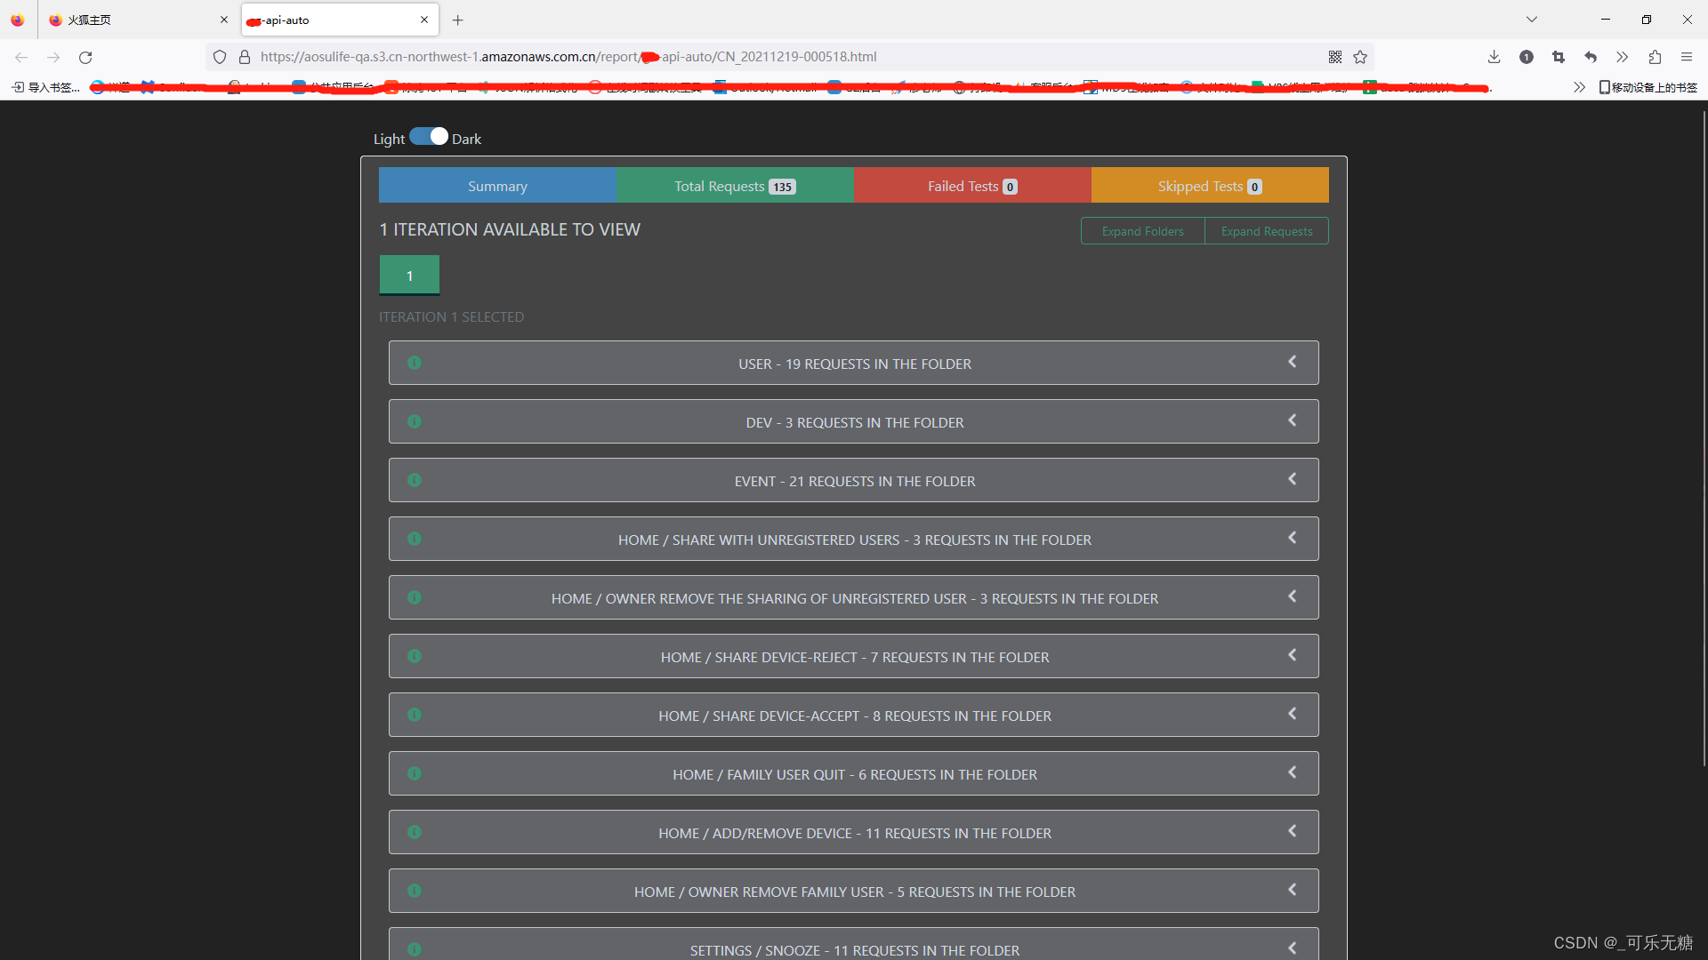The height and width of the screenshot is (960, 1708).
Task: Click the screenshot crop icon in toolbar
Action: pos(1559,57)
